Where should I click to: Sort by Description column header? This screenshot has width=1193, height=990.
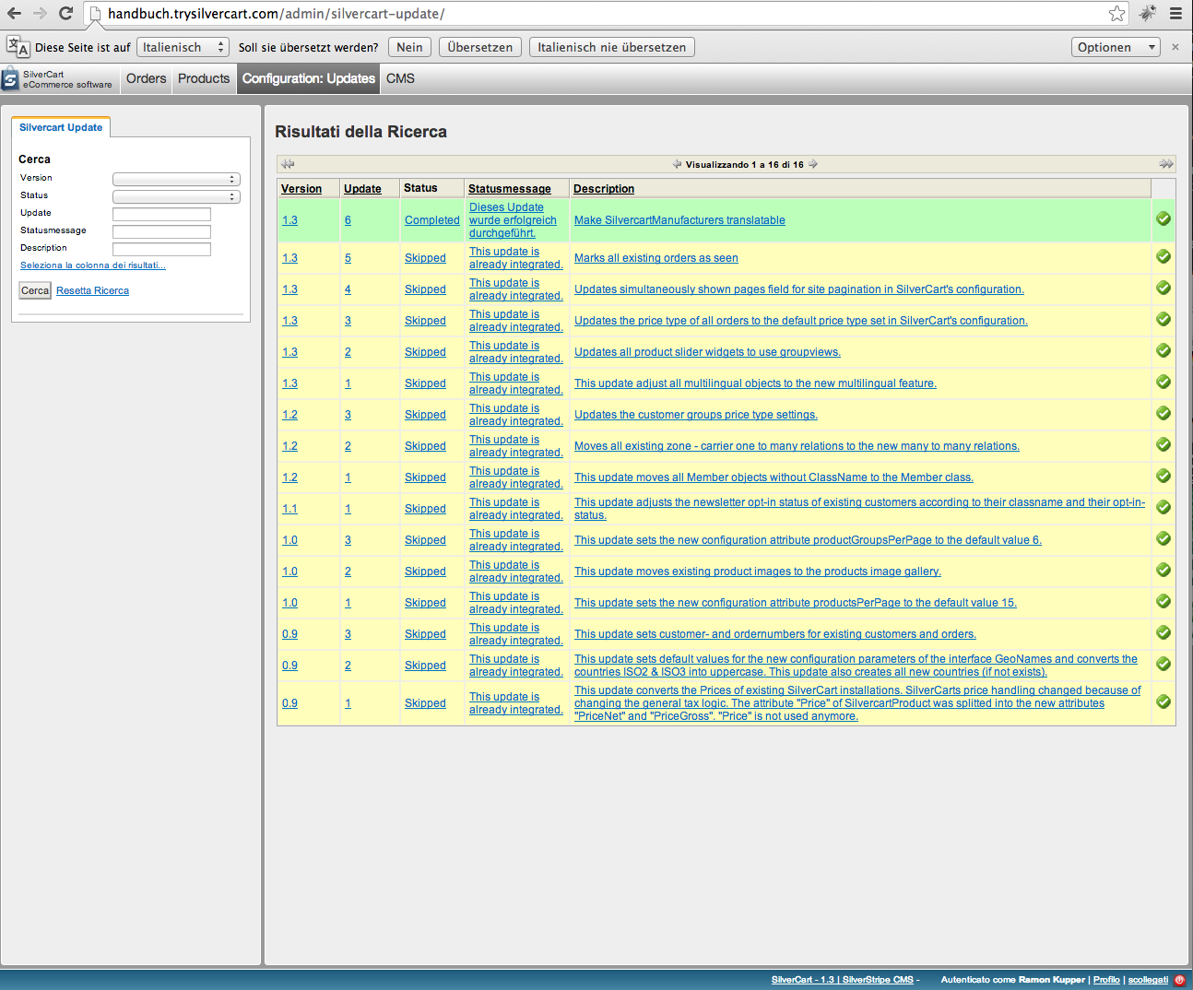[x=604, y=189]
